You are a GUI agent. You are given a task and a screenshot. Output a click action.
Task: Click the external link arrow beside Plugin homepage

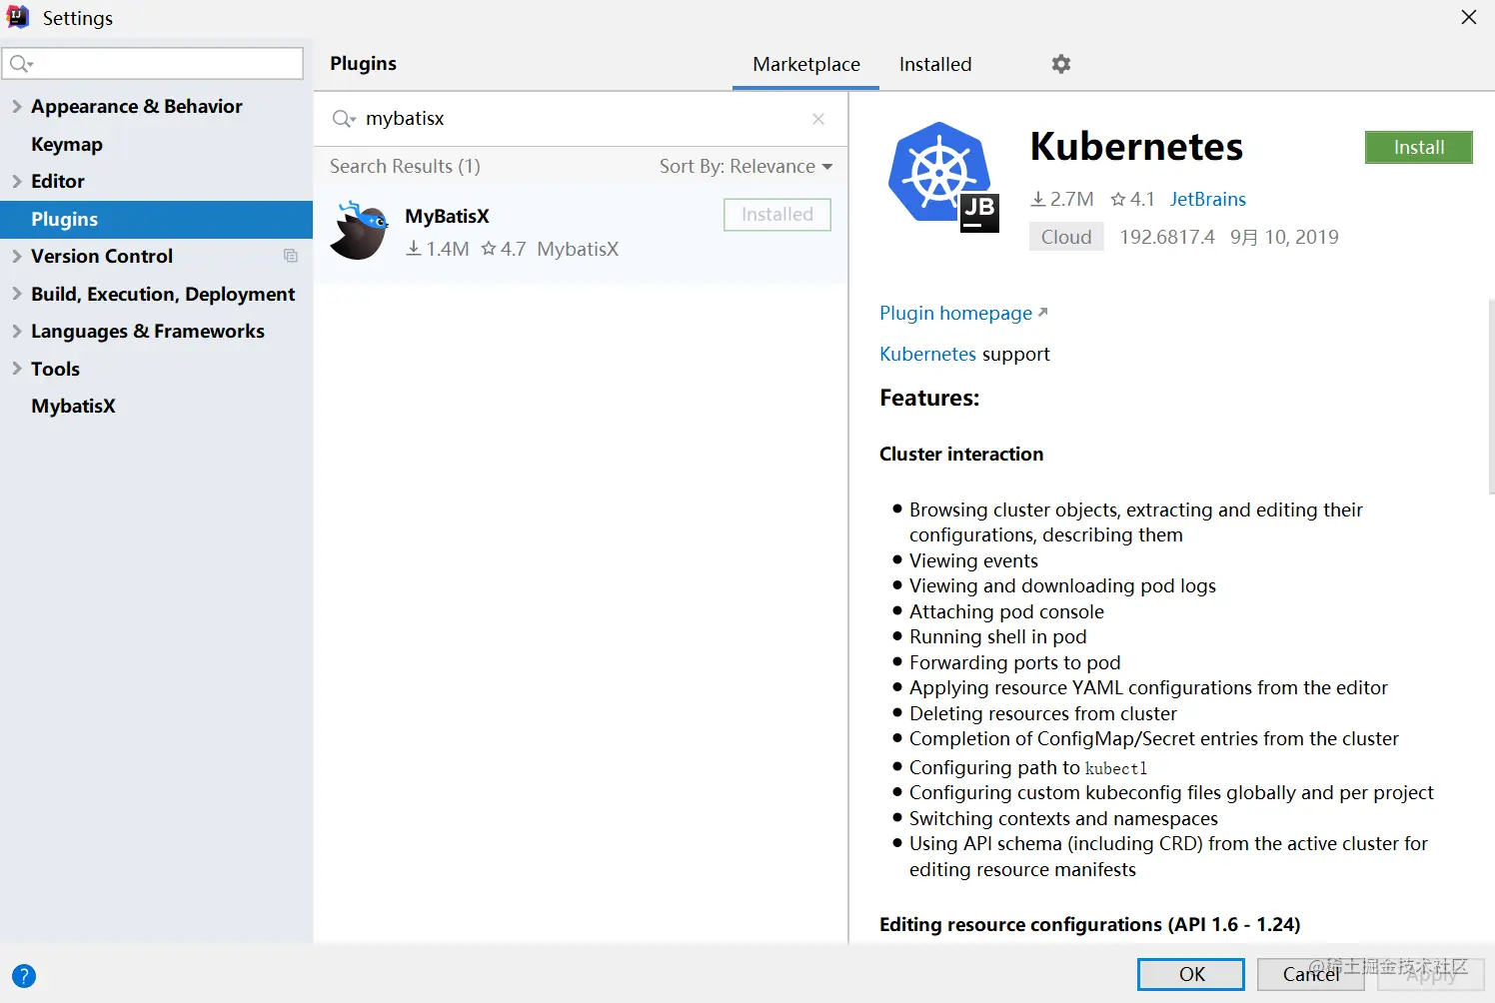(1043, 312)
